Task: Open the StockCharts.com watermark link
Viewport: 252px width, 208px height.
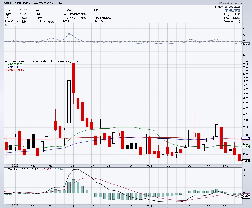Action: pyautogui.click(x=238, y=2)
